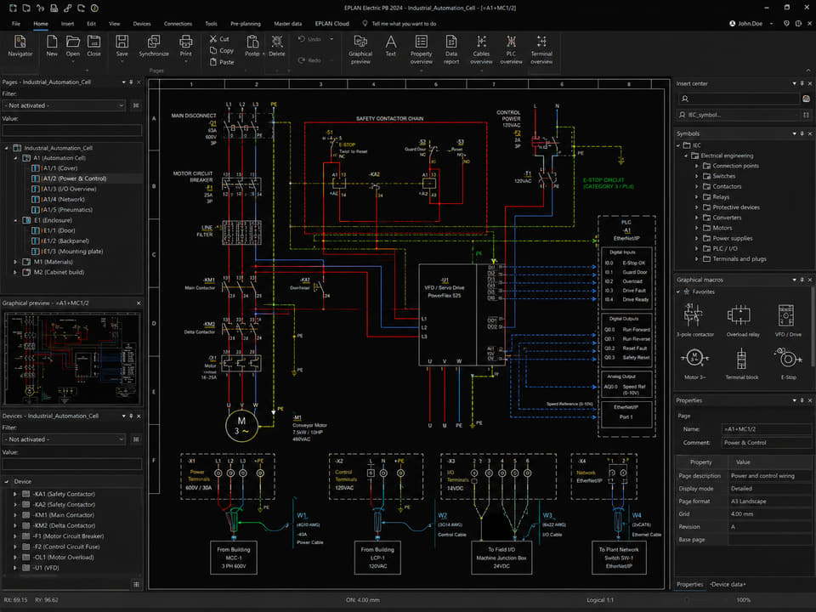The width and height of the screenshot is (816, 612).
Task: Click the Cut command
Action: pos(219,39)
